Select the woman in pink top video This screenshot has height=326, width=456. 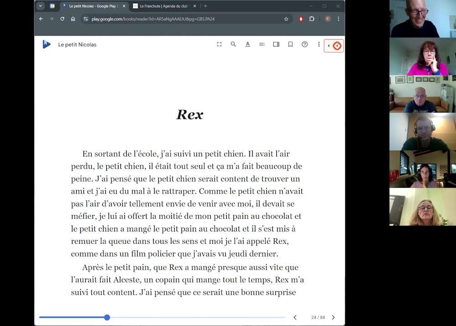click(x=423, y=56)
